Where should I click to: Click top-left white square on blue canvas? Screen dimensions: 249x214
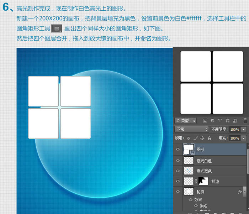coord(43,91)
